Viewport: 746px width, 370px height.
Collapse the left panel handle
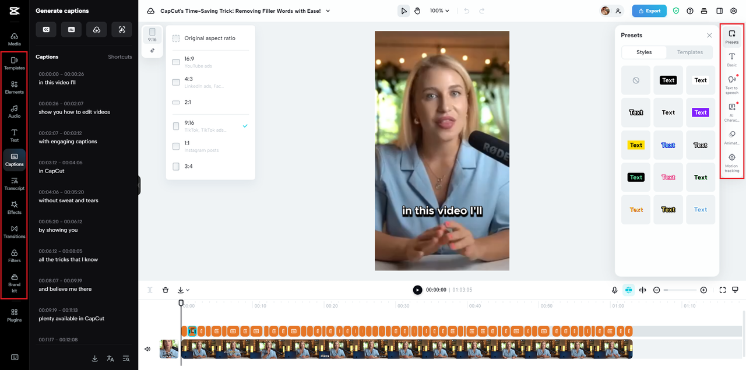pyautogui.click(x=139, y=185)
